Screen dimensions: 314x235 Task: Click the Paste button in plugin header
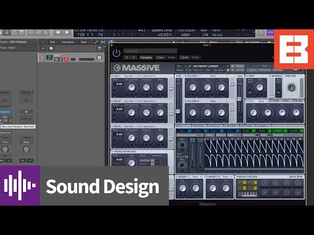[171, 57]
